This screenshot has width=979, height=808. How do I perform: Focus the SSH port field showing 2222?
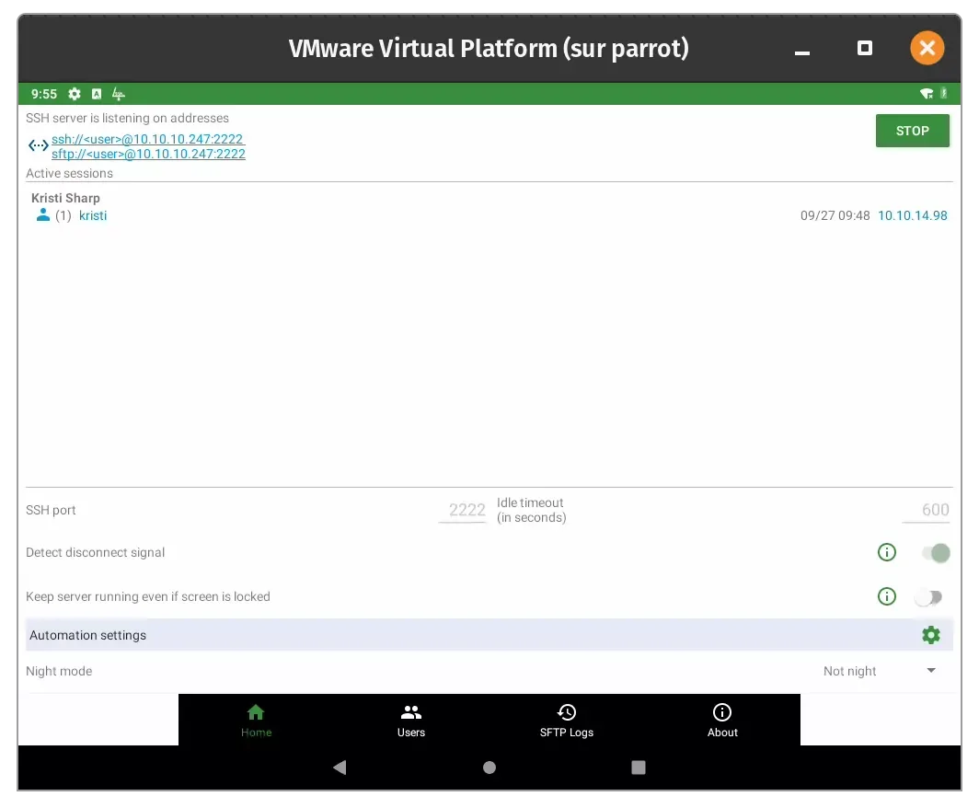[x=463, y=510]
